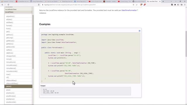This screenshot has width=187, height=105.
Task: Open plusNanos() in sidebar
Action: 11,99
